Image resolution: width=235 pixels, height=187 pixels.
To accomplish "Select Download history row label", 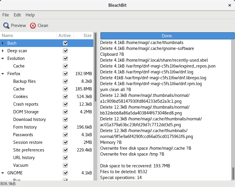I will point(30,119).
